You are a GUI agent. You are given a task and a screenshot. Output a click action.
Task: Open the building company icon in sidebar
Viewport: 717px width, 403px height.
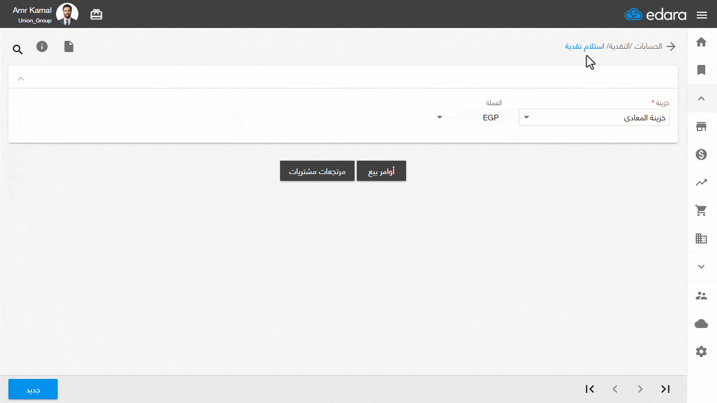pos(701,238)
